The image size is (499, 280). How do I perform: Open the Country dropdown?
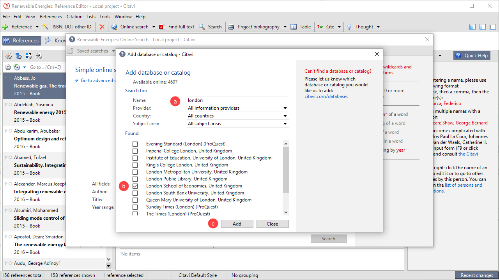coord(285,116)
